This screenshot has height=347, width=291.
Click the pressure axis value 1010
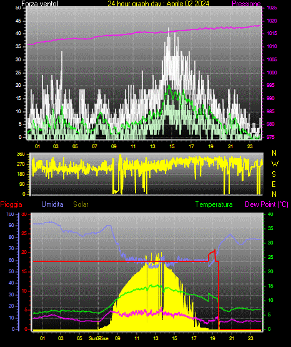point(272,46)
